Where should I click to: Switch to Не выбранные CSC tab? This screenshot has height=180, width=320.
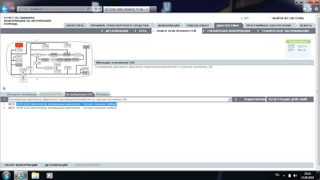pos(79,94)
